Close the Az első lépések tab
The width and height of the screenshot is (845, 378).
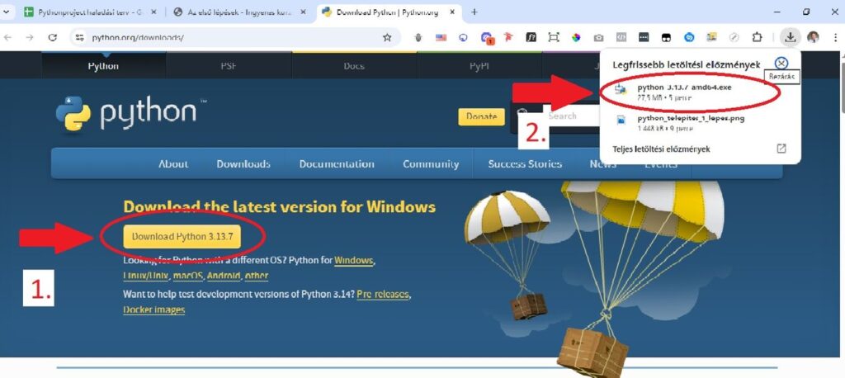tap(302, 12)
